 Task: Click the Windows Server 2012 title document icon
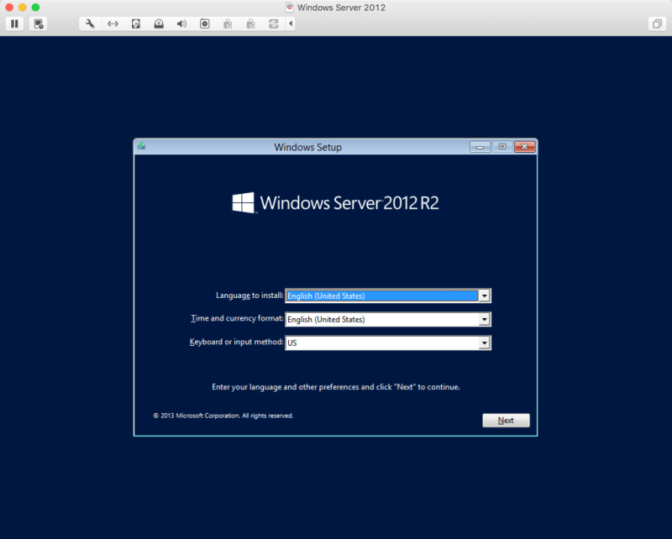[290, 7]
